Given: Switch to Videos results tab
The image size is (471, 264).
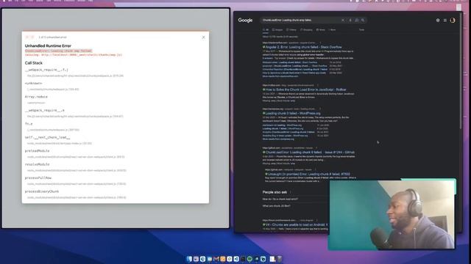Looking at the screenshot, I should pos(291,29).
